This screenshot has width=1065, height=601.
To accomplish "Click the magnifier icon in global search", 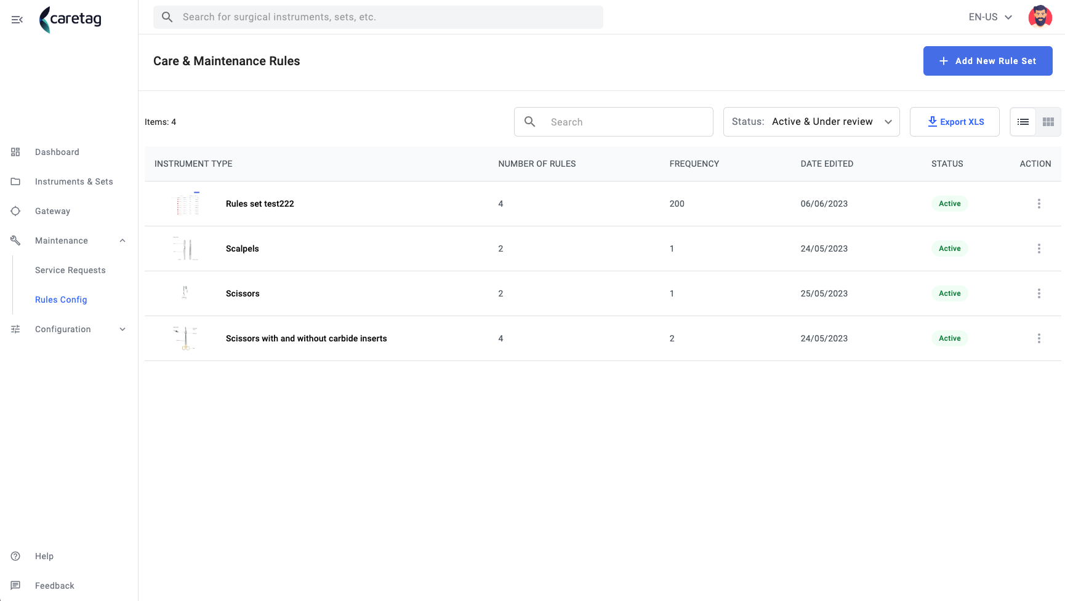I will [167, 17].
